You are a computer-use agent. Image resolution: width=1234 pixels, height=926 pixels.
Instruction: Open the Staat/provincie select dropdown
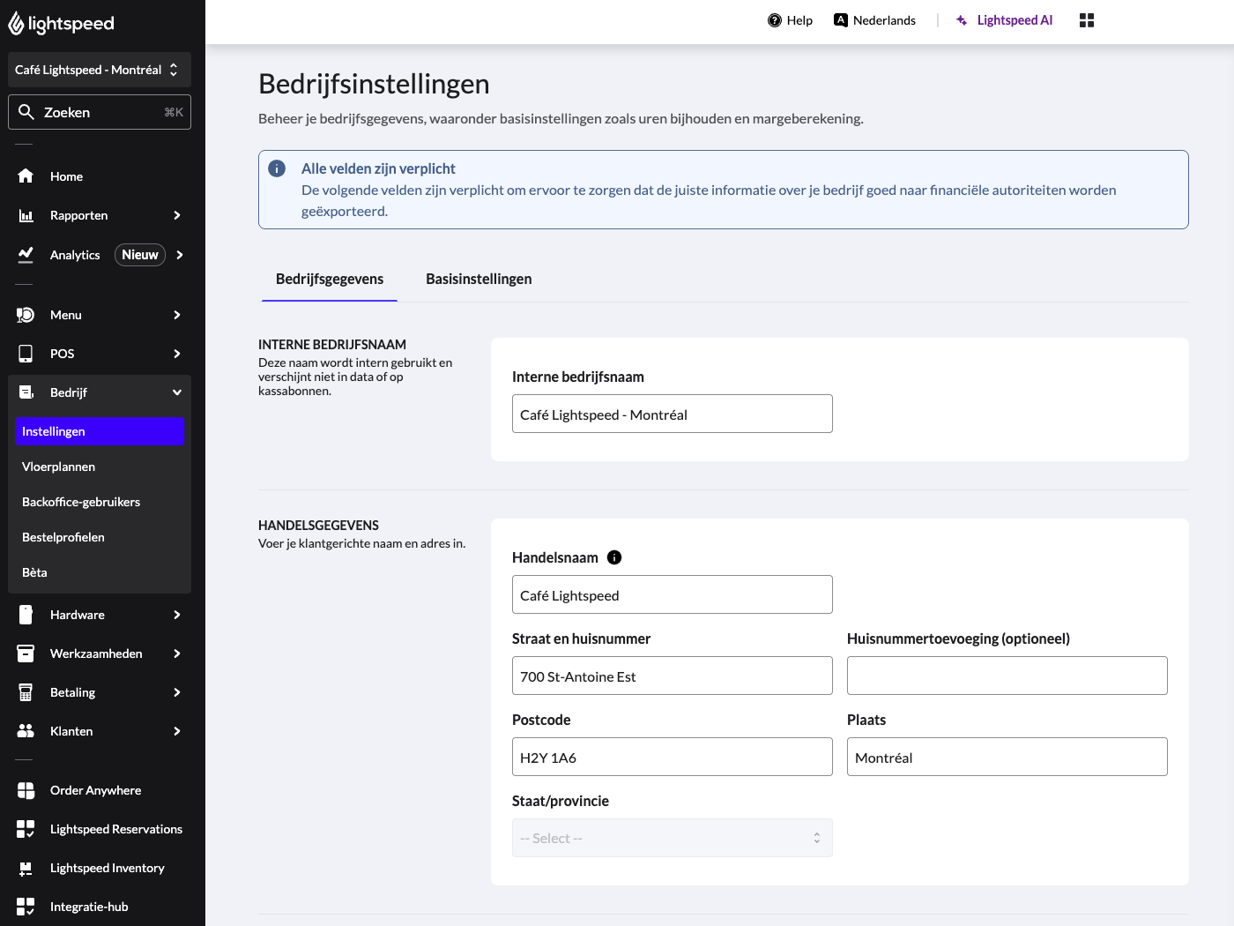point(673,838)
